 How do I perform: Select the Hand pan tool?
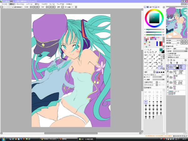[153, 52]
